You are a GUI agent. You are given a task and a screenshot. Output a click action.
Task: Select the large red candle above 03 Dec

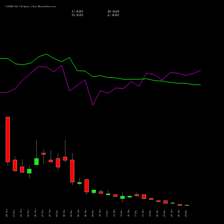click(72, 171)
